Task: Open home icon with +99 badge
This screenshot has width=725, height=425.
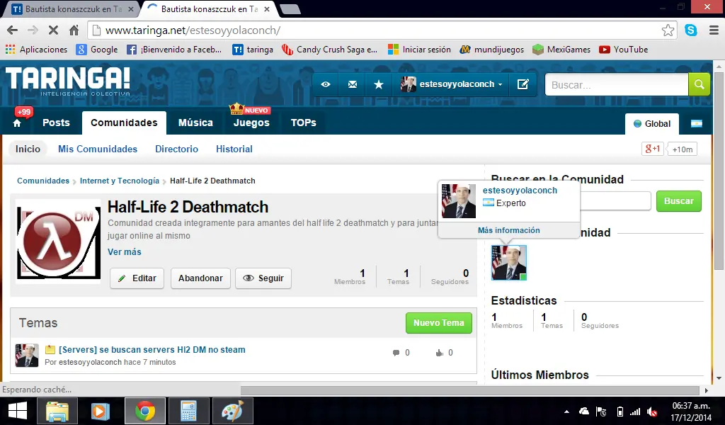Action: pos(18,123)
